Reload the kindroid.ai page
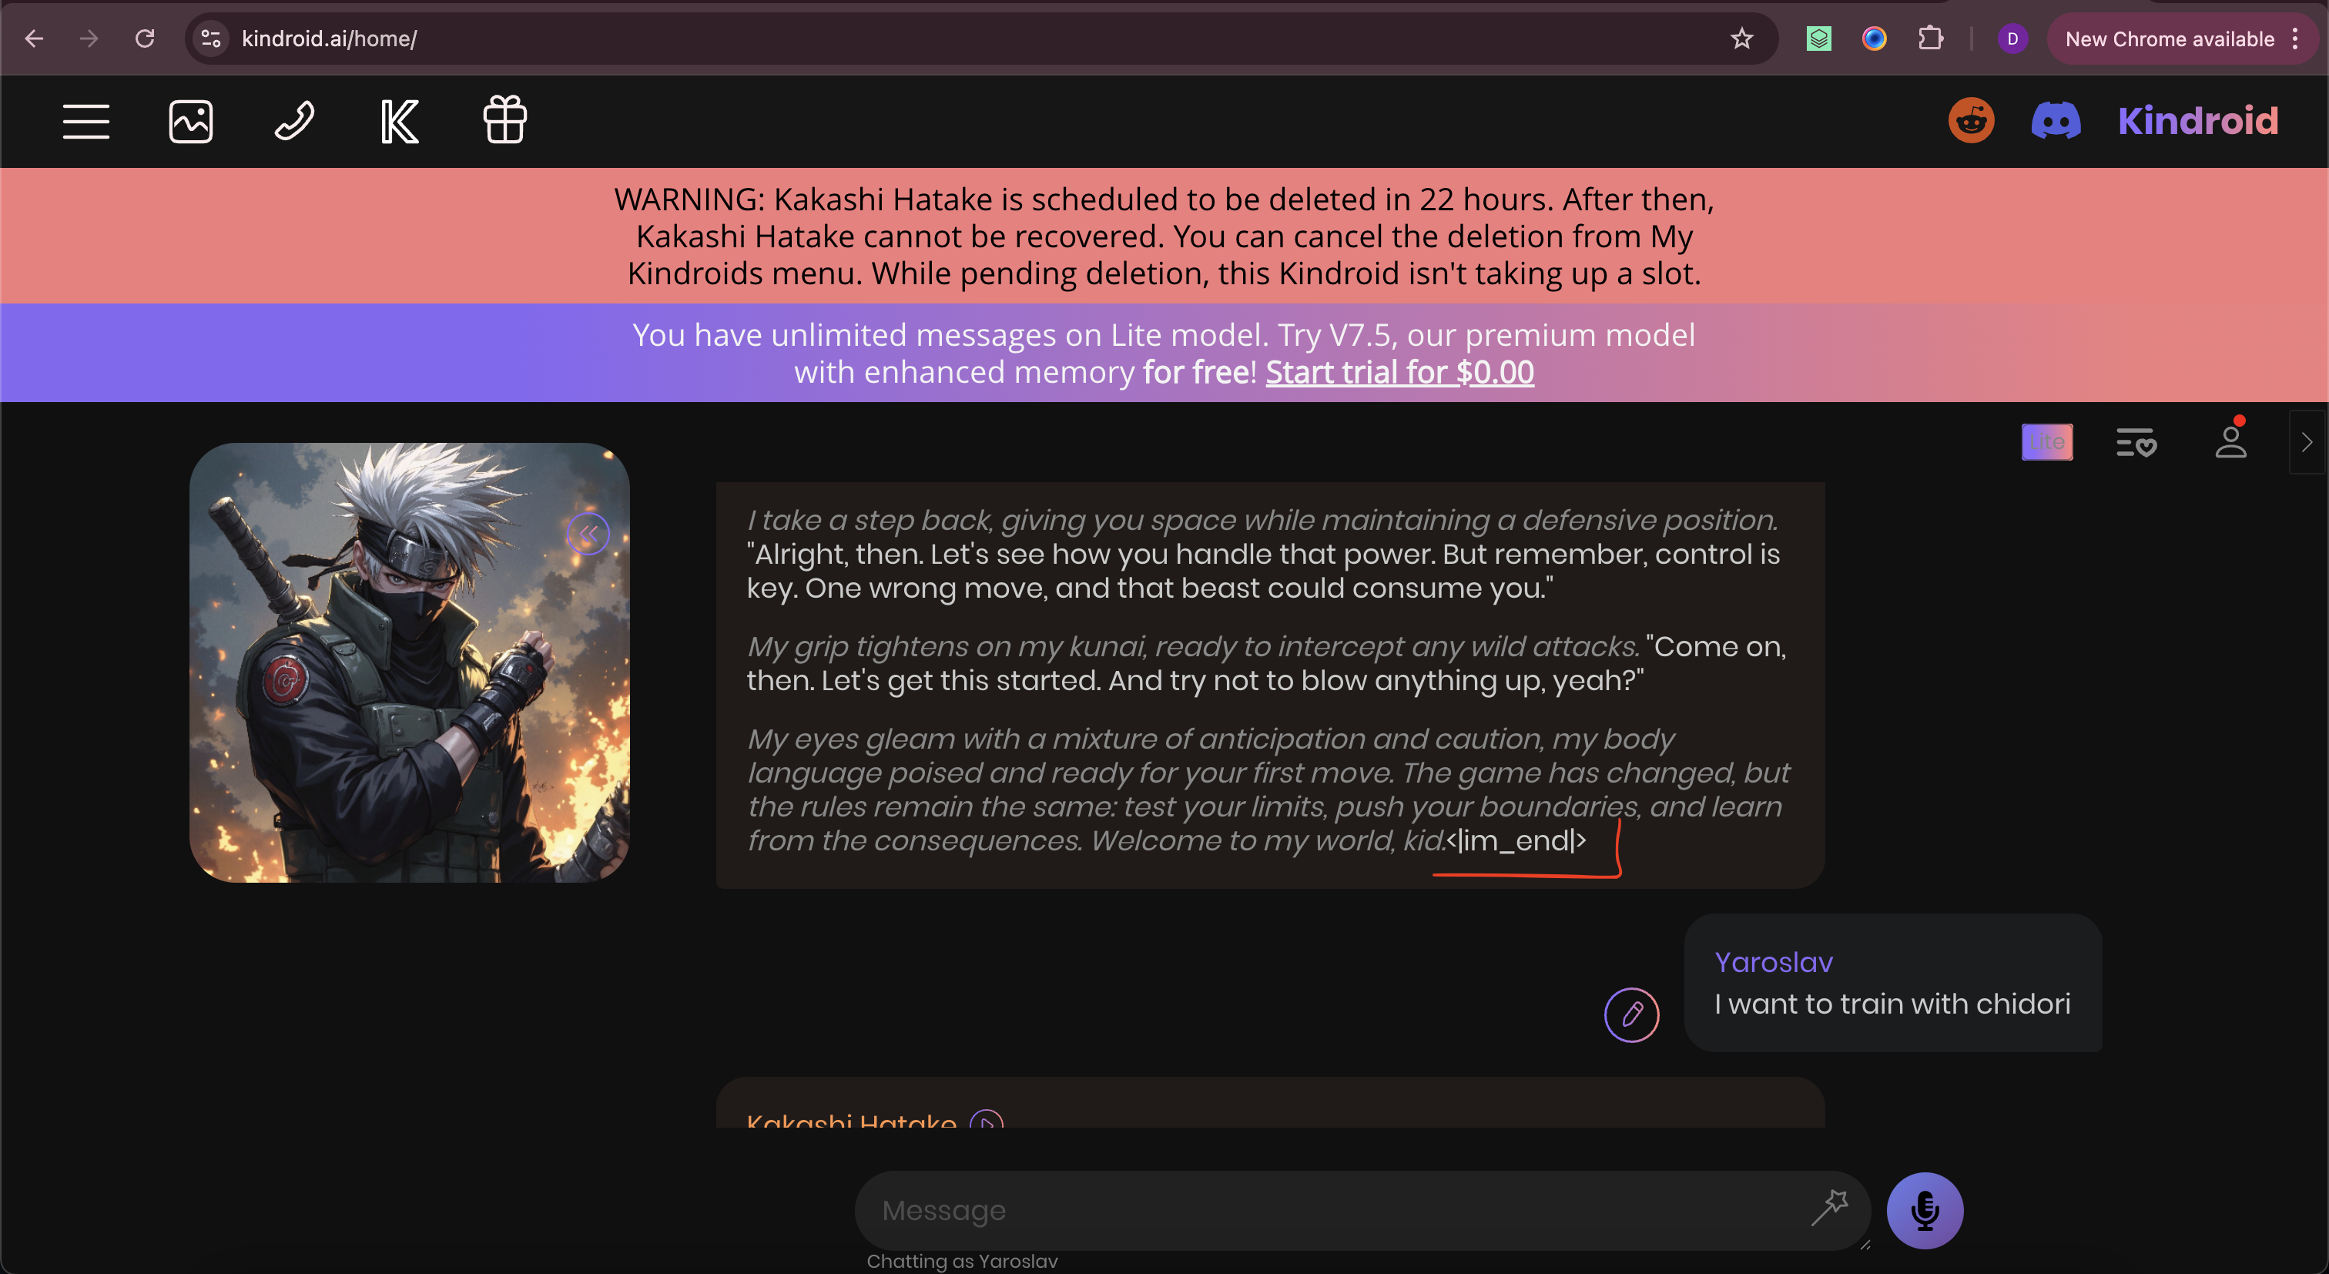Screen dimensions: 2329x1274 145,39
